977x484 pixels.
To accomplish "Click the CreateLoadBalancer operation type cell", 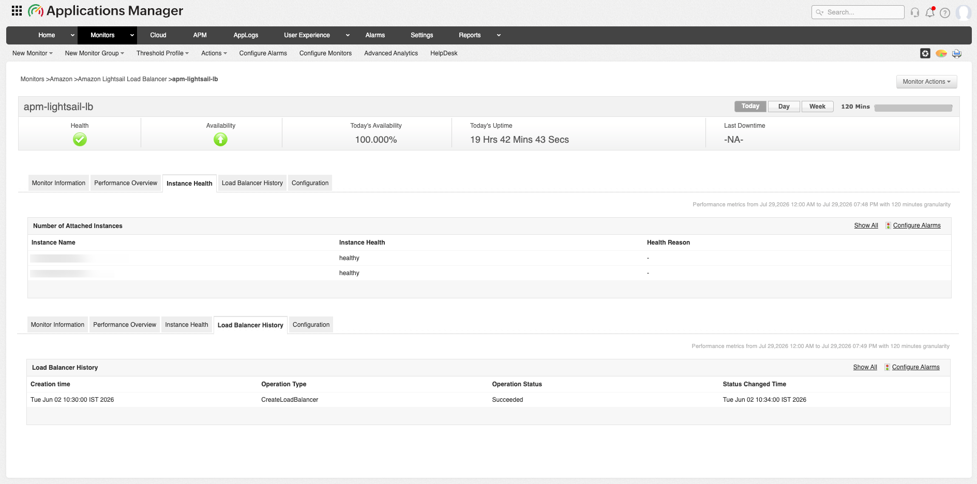I will point(290,400).
